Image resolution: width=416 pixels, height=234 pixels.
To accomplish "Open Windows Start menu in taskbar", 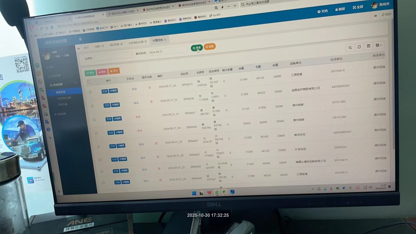I will click(x=194, y=193).
